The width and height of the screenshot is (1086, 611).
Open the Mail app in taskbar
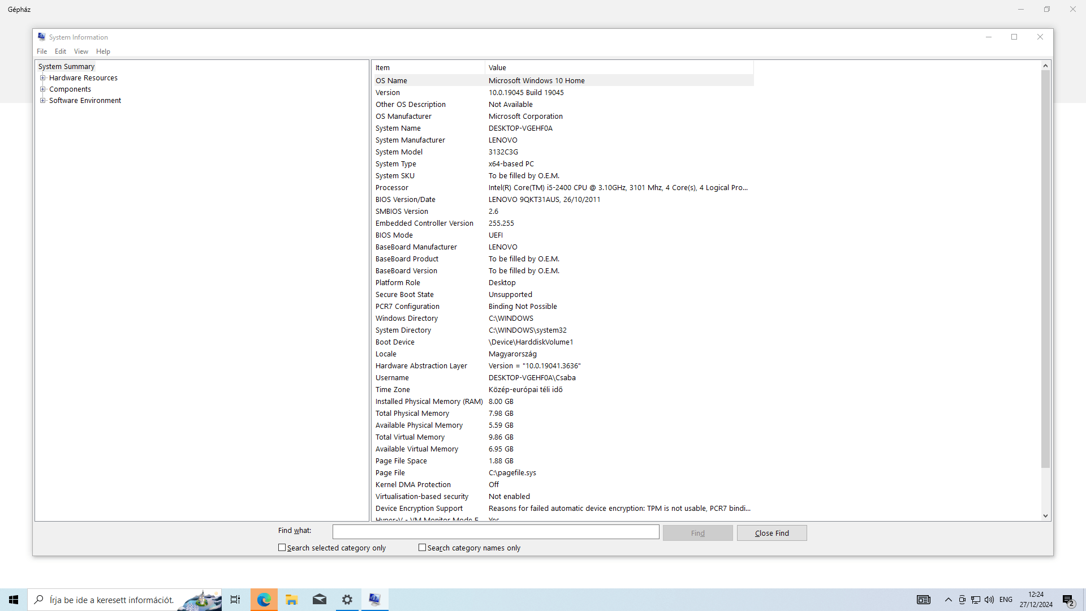(x=319, y=600)
